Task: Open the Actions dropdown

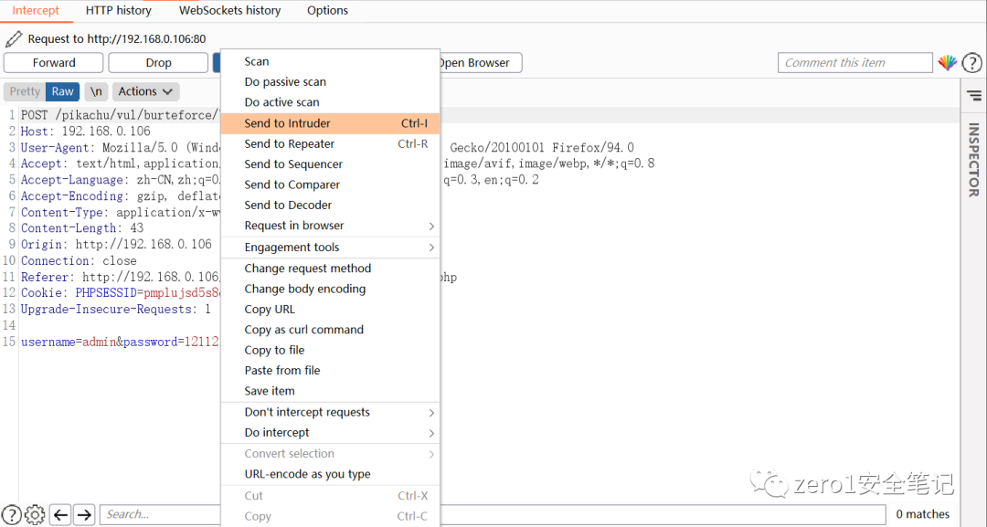Action: coord(145,92)
